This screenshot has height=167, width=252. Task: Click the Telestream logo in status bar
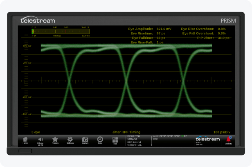tap(207, 139)
